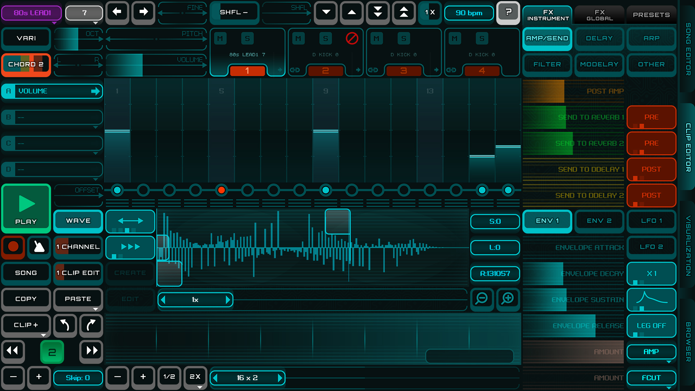The width and height of the screenshot is (695, 391).
Task: Adjust the ENVELOPE DECAY slider
Action: pos(573,274)
